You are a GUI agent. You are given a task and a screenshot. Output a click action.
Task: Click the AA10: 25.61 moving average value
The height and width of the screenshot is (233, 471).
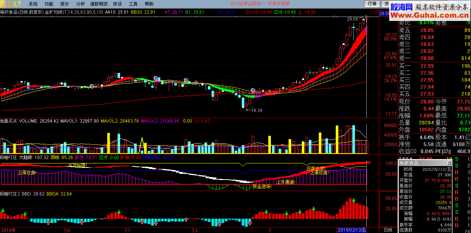(x=117, y=12)
